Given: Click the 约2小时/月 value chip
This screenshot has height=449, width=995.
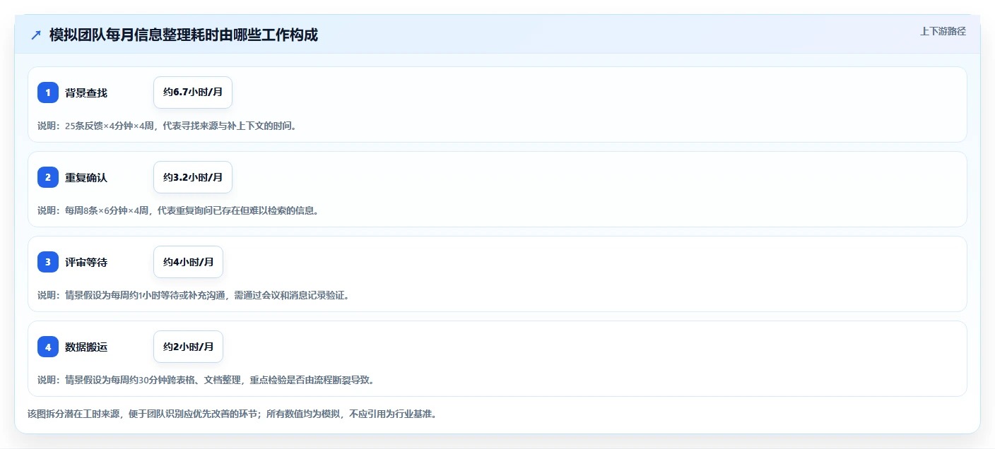Looking at the screenshot, I should pos(188,347).
